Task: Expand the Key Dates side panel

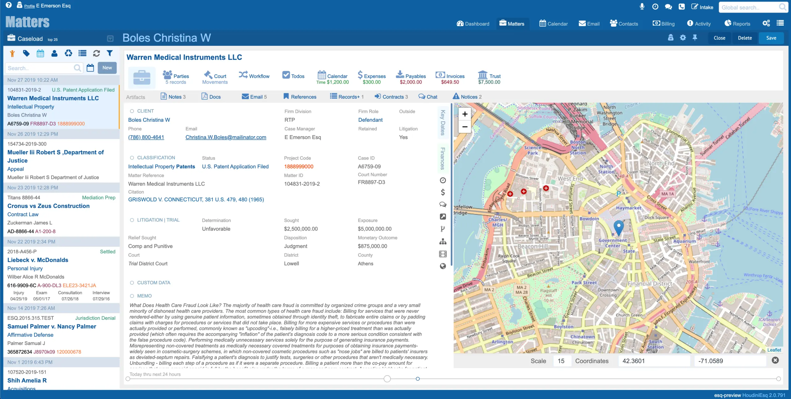Action: (x=443, y=123)
